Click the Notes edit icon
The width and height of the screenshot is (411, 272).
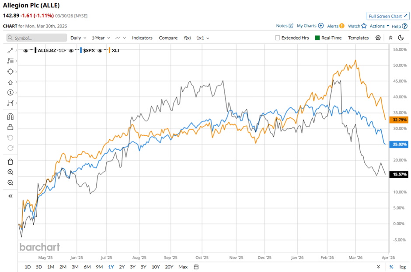click(x=291, y=26)
